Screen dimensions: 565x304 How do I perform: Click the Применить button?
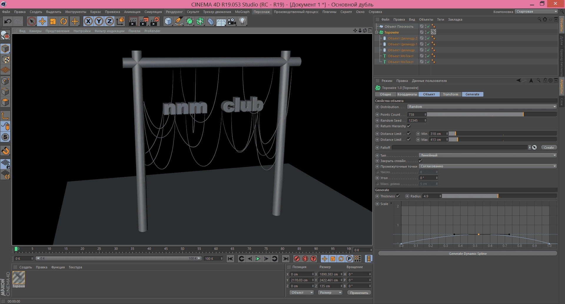point(359,293)
